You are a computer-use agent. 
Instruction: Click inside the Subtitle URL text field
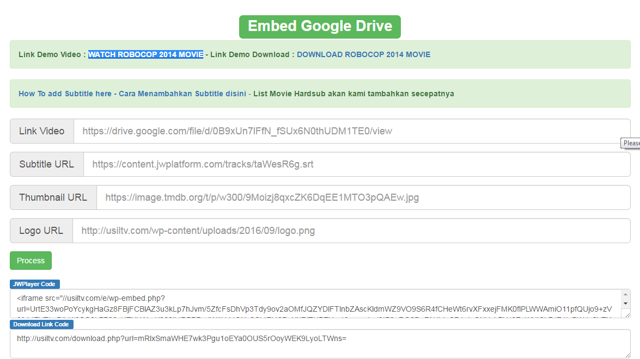click(356, 164)
